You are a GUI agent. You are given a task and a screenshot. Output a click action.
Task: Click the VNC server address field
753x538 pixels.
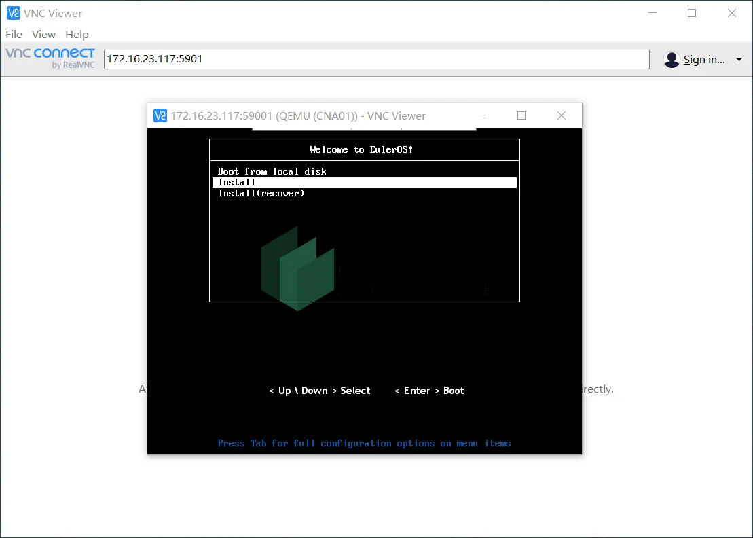[x=376, y=59]
